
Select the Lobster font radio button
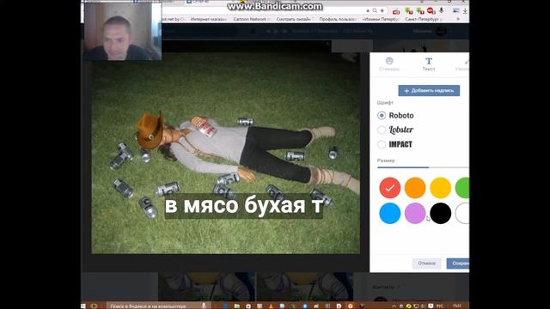(x=382, y=130)
